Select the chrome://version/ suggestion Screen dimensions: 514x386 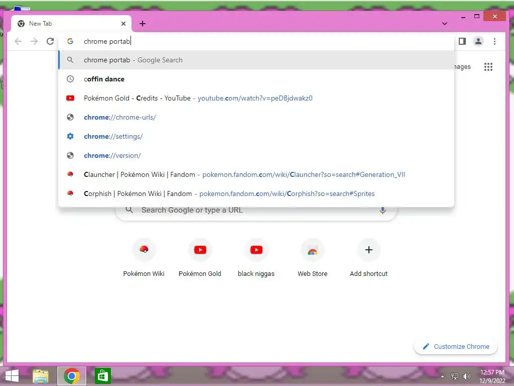256,155
